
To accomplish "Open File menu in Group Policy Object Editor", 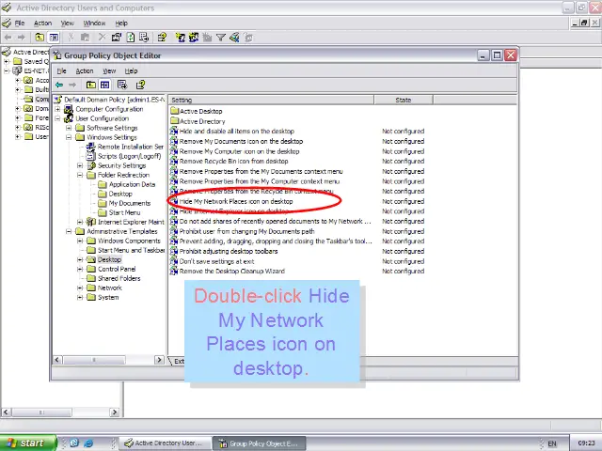I will (x=61, y=71).
